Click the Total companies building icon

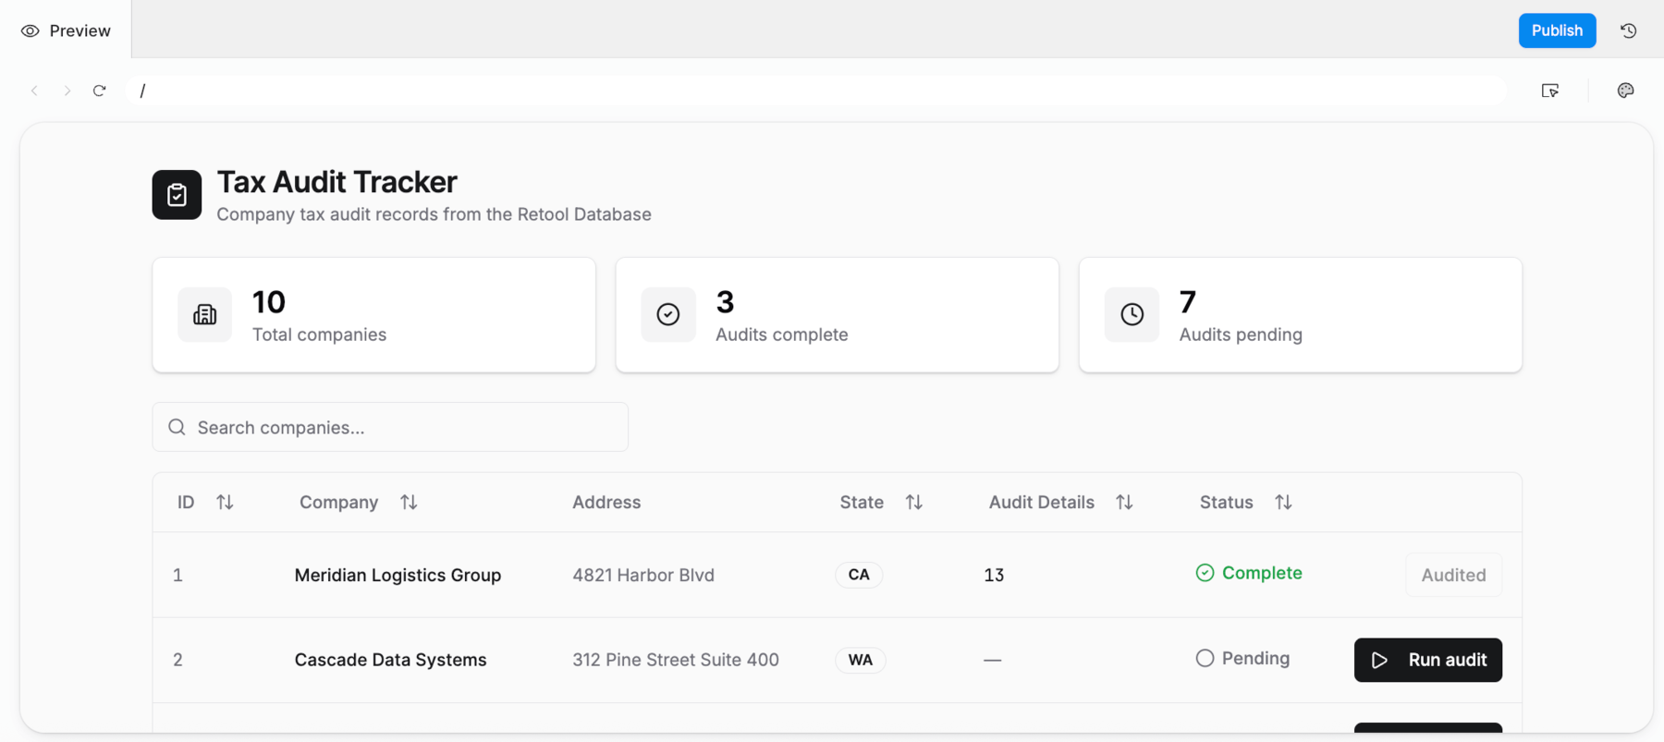(x=204, y=315)
